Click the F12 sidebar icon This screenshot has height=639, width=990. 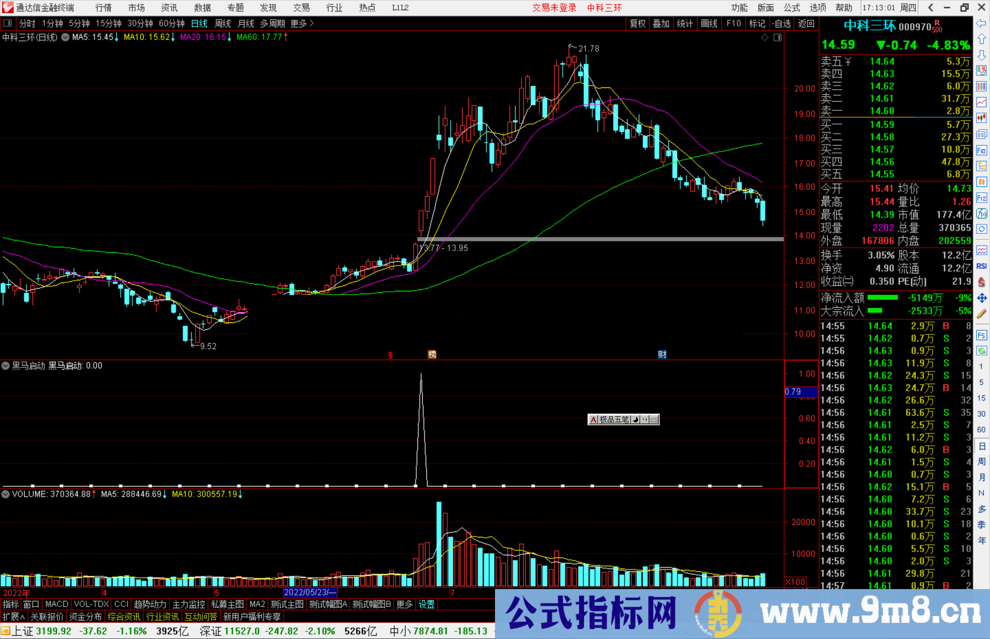coord(981,198)
